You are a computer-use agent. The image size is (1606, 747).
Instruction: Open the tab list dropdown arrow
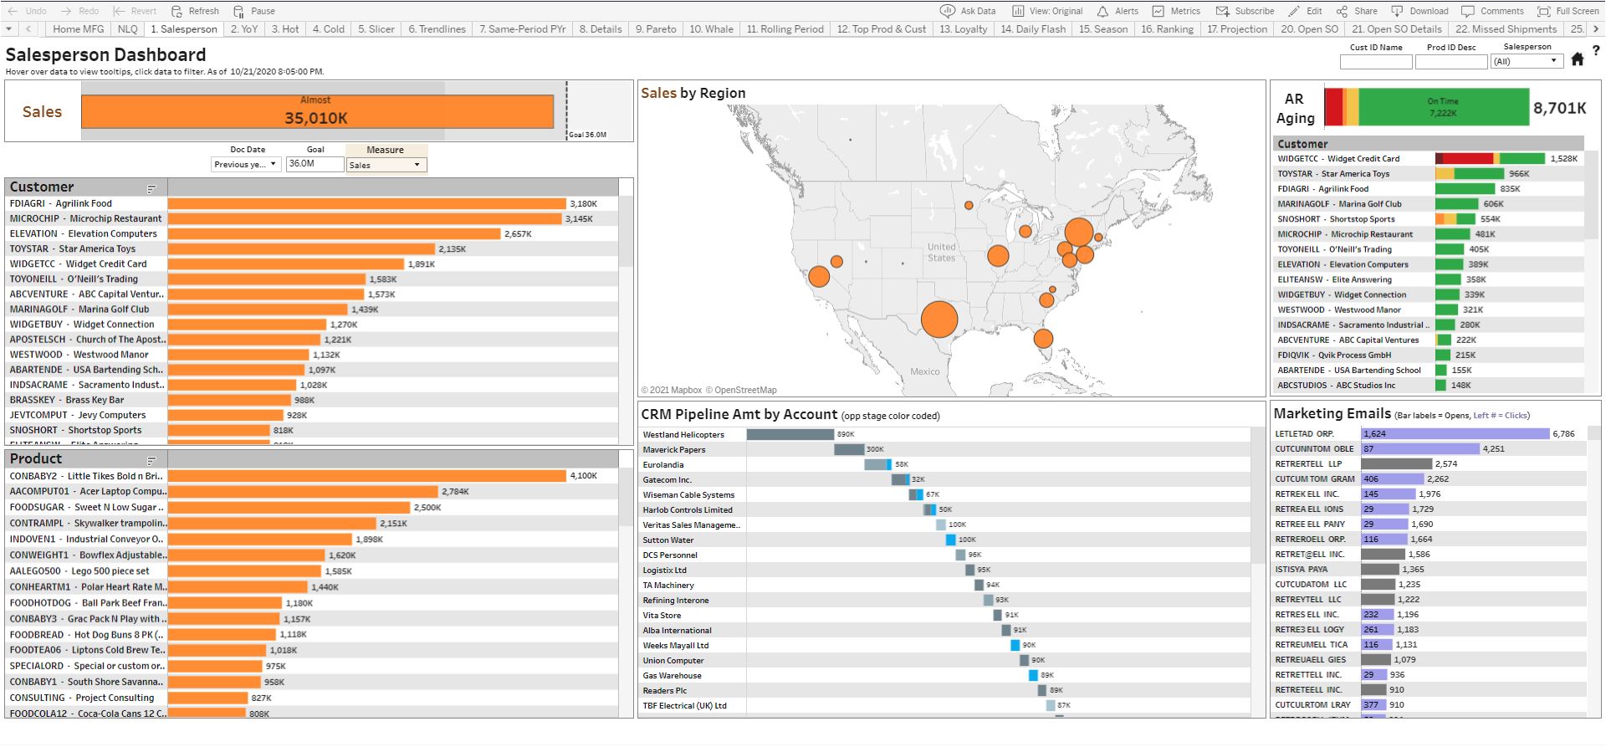click(x=8, y=28)
